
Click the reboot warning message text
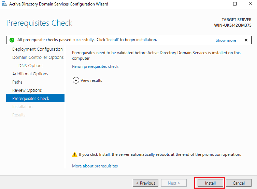tap(160, 154)
